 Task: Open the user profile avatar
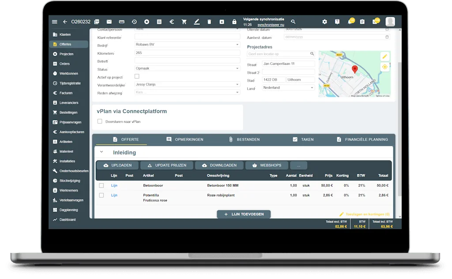[x=390, y=22]
